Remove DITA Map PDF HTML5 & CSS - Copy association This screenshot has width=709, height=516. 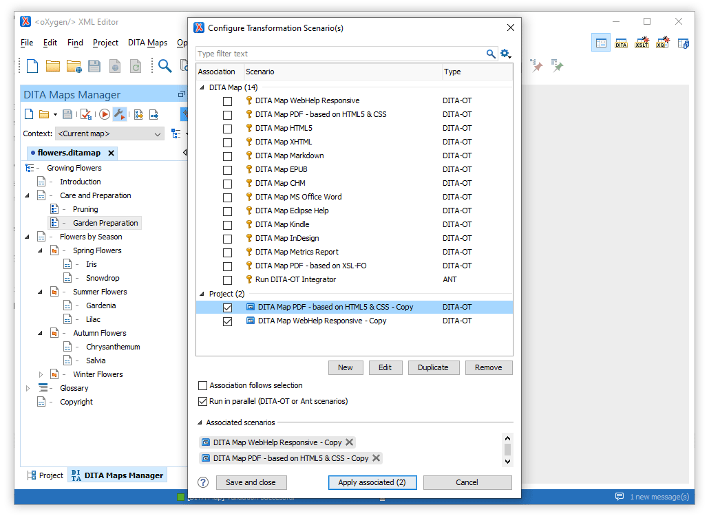(x=376, y=458)
